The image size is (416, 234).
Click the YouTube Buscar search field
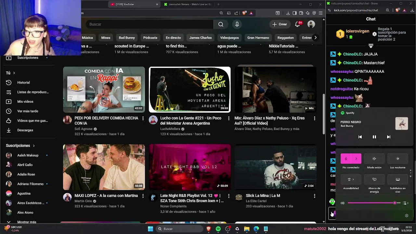(x=149, y=24)
